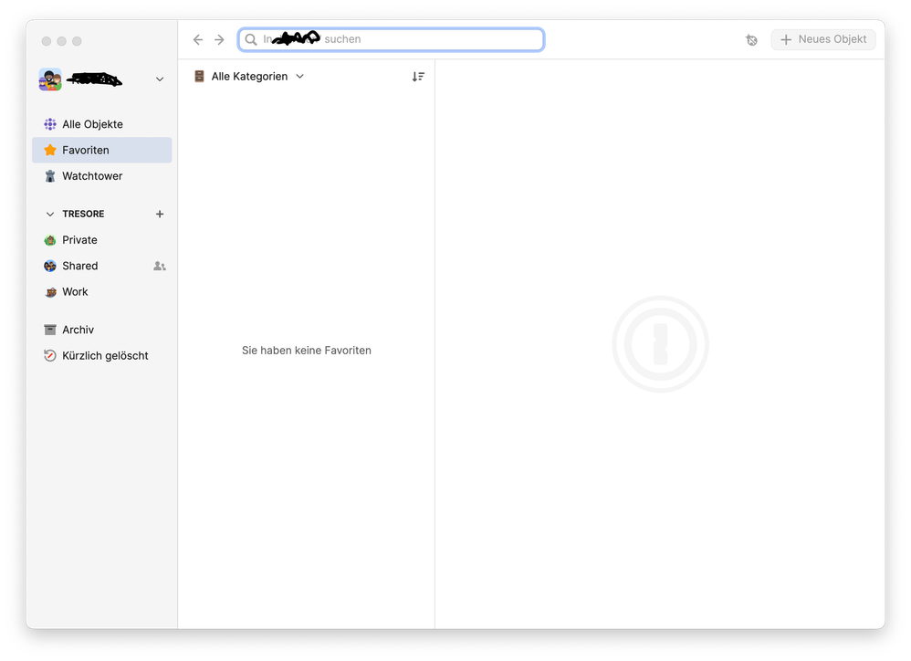Click the Favoriten star item

pos(85,150)
